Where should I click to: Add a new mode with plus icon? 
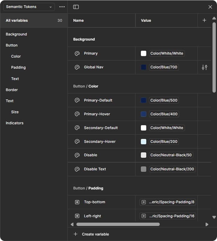(x=204, y=20)
